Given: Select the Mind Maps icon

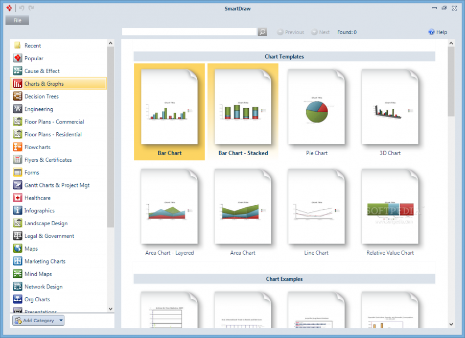Looking at the screenshot, I should (17, 274).
